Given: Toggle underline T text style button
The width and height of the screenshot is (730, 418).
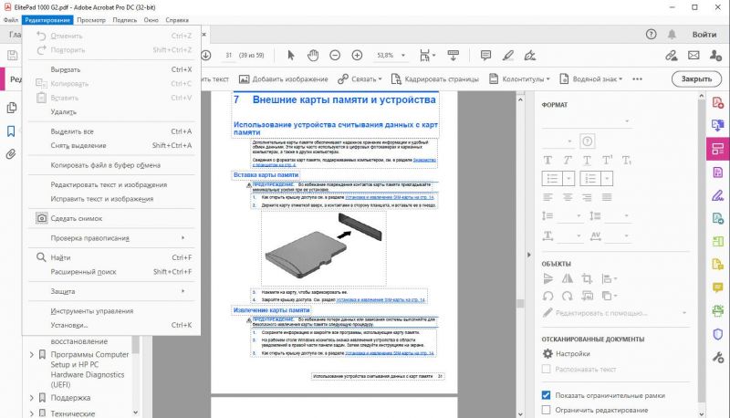Looking at the screenshot, I should click(587, 161).
